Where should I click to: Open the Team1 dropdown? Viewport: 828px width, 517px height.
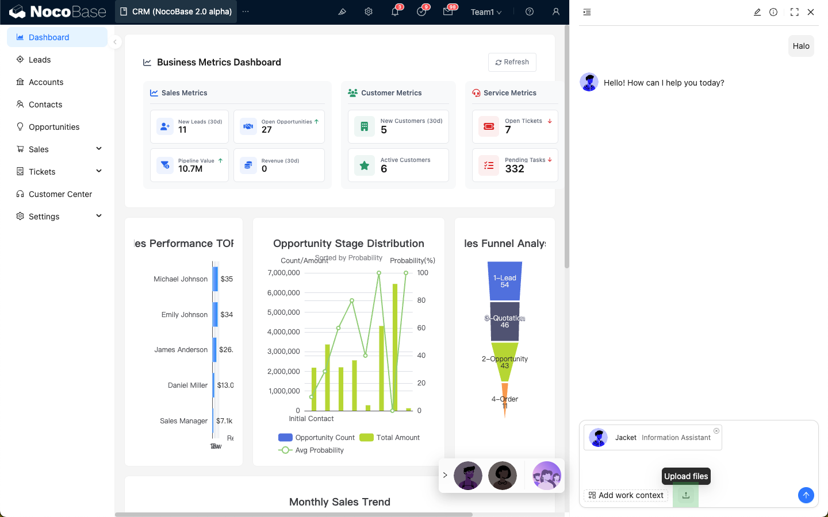[x=486, y=12]
